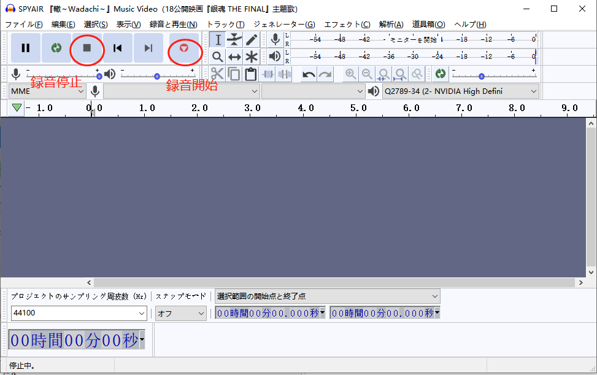Click the Redo arrow

pos(325,74)
